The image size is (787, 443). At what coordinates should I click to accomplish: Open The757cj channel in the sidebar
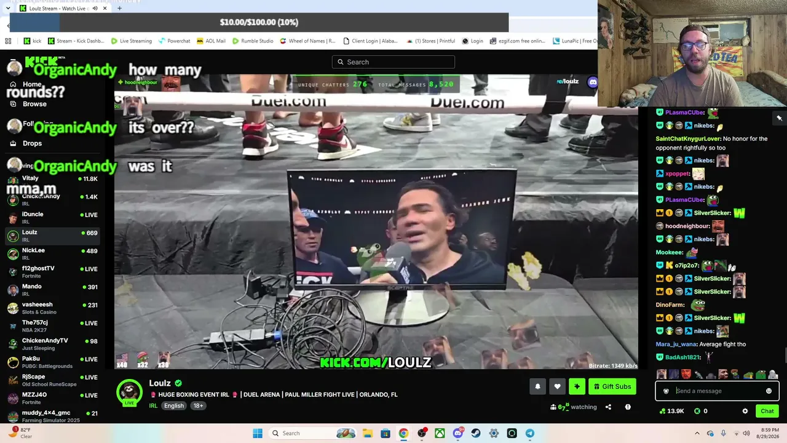52,325
